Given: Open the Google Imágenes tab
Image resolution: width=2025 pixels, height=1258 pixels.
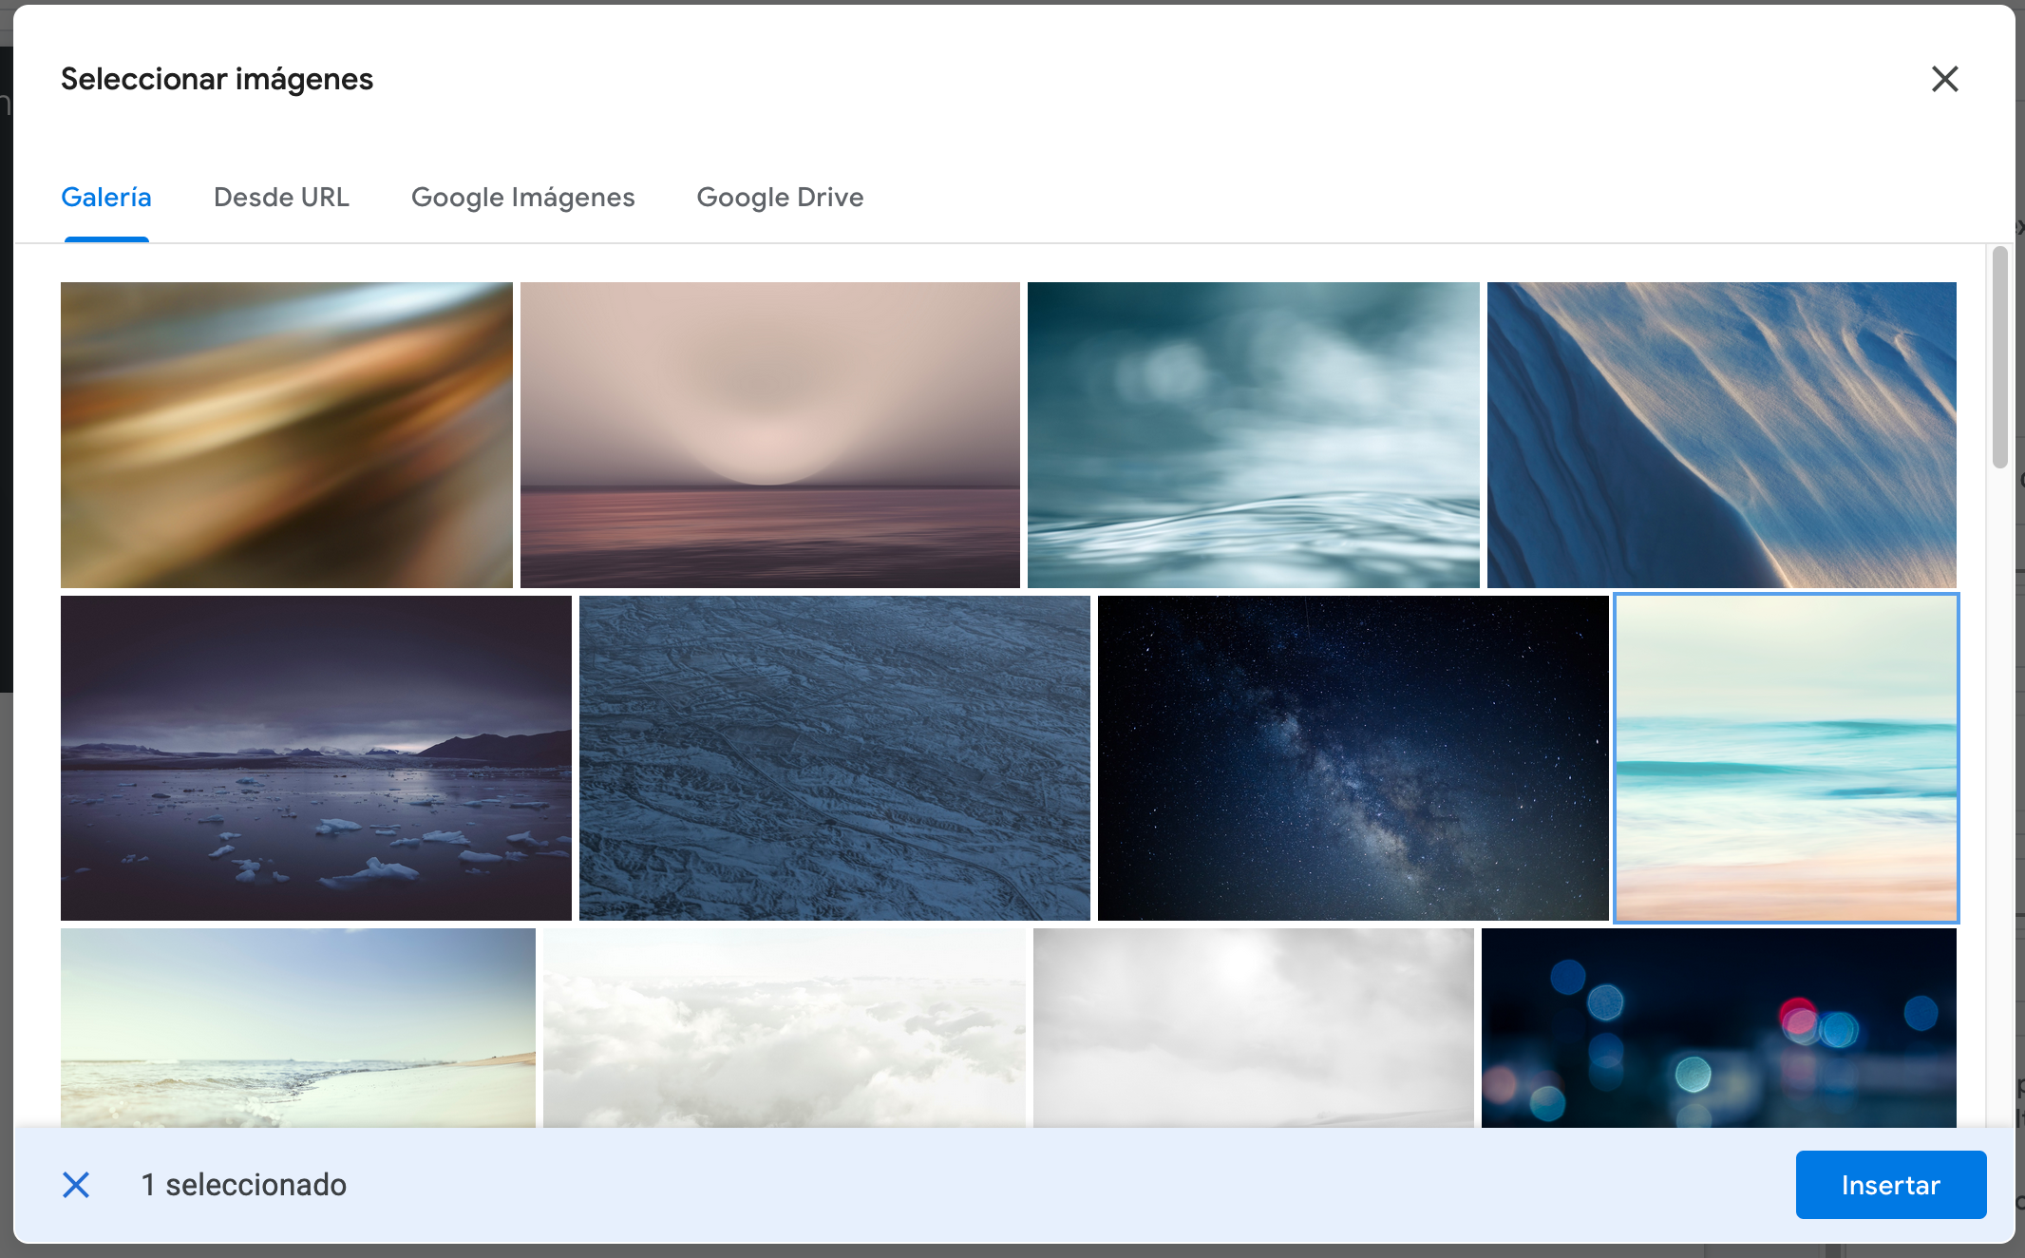Looking at the screenshot, I should 522,197.
